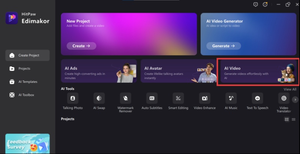The width and height of the screenshot is (300, 154).
Task: Click the notification icon with orange dot
Action: tap(265, 4)
